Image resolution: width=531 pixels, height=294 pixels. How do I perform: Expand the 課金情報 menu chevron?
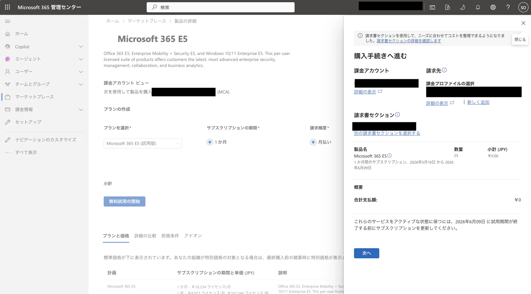pos(81,110)
